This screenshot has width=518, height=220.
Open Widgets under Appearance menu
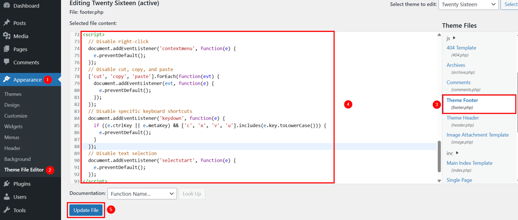pos(13,126)
